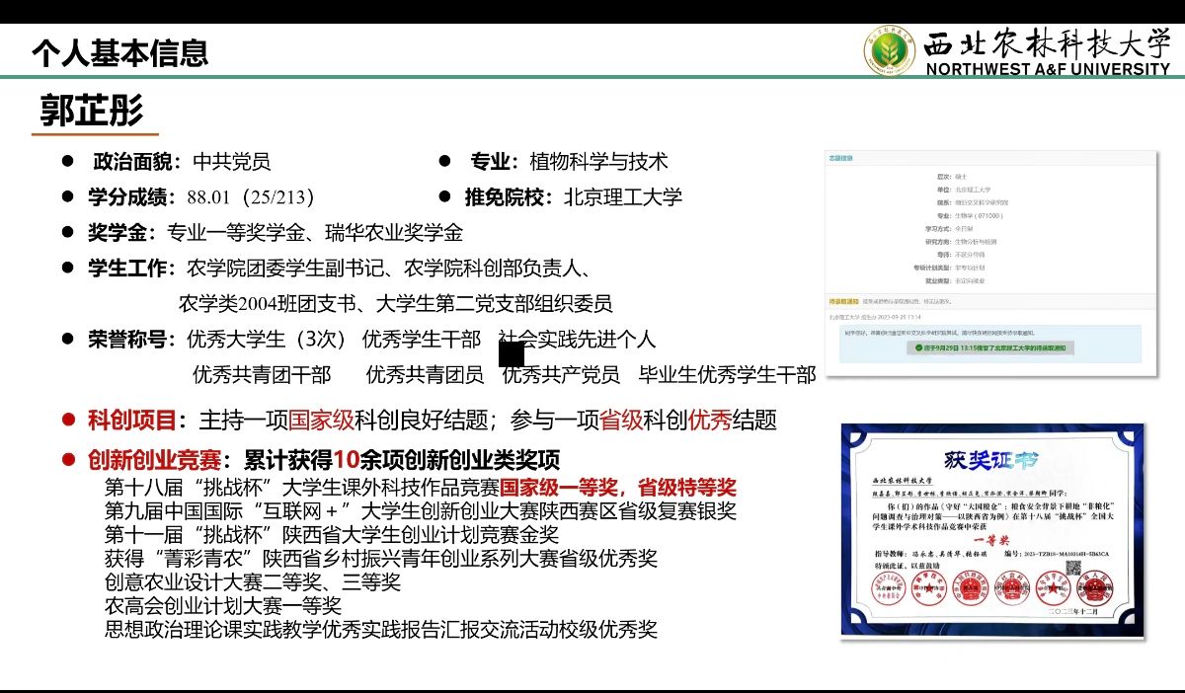Click the red bullet before 创新创业竞赛

click(68, 459)
